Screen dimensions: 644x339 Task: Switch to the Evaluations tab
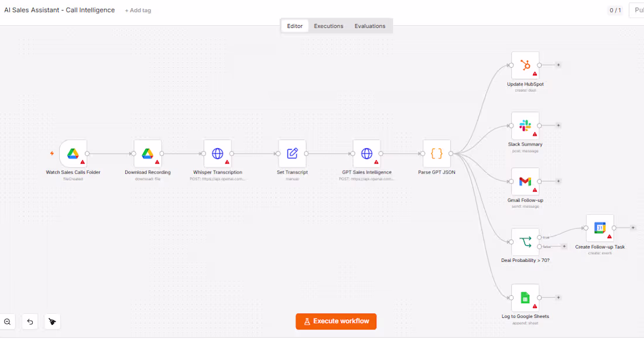pyautogui.click(x=370, y=26)
